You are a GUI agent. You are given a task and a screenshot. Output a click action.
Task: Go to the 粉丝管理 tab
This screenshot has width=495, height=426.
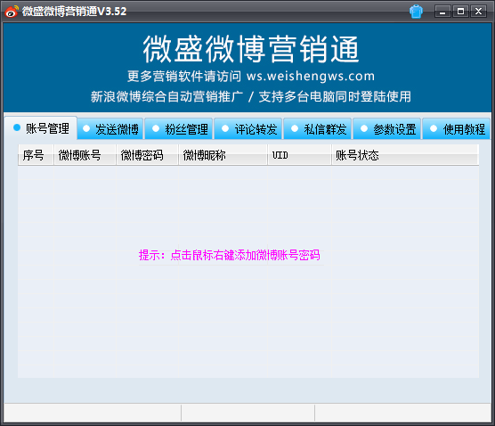pos(180,129)
